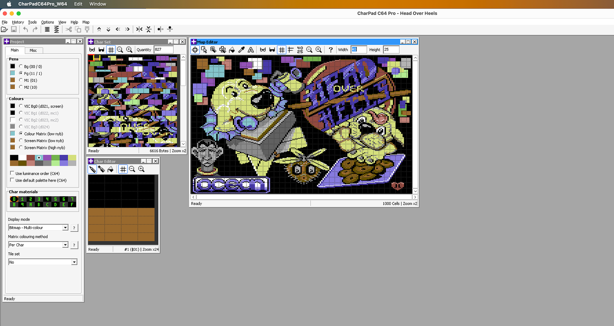Zoom in on the Char Set window
This screenshot has width=614, height=326.
tap(129, 50)
